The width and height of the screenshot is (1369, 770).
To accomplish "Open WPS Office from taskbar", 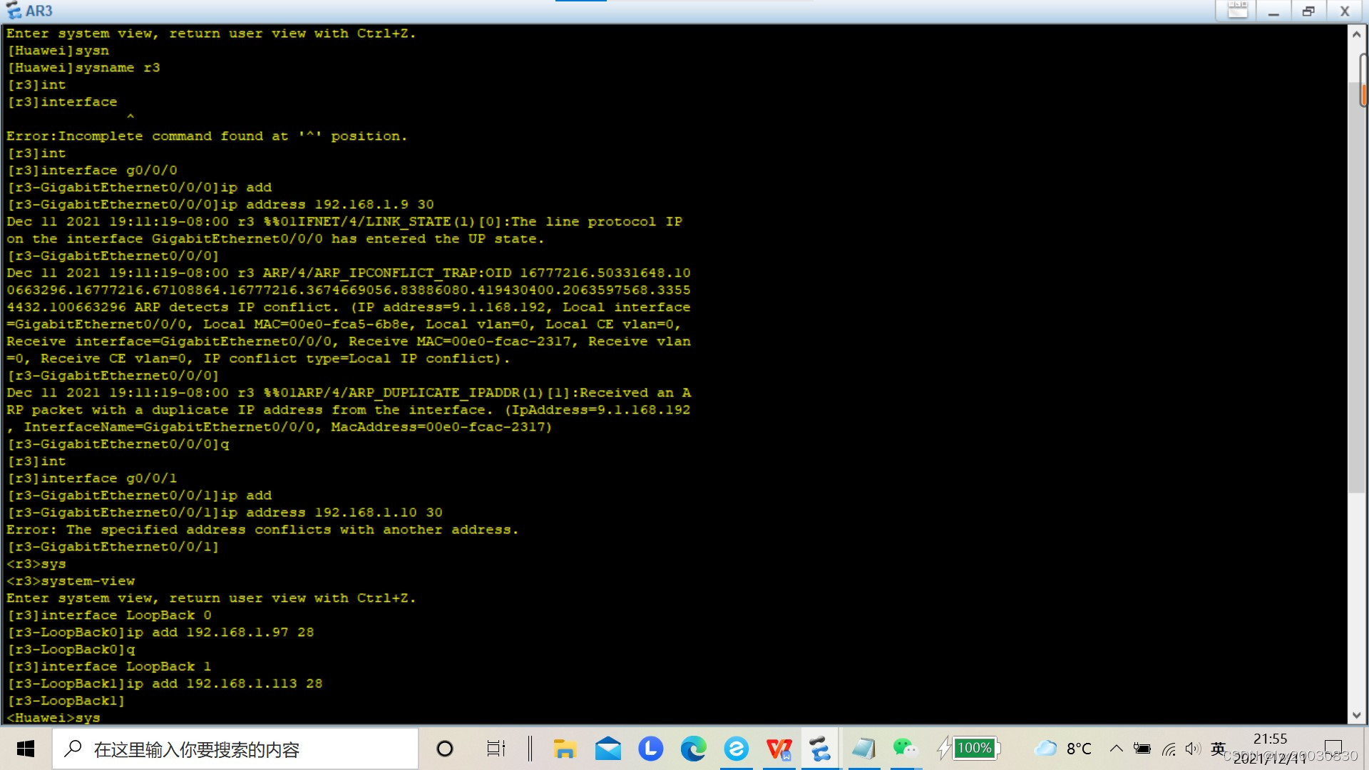I will (x=779, y=749).
